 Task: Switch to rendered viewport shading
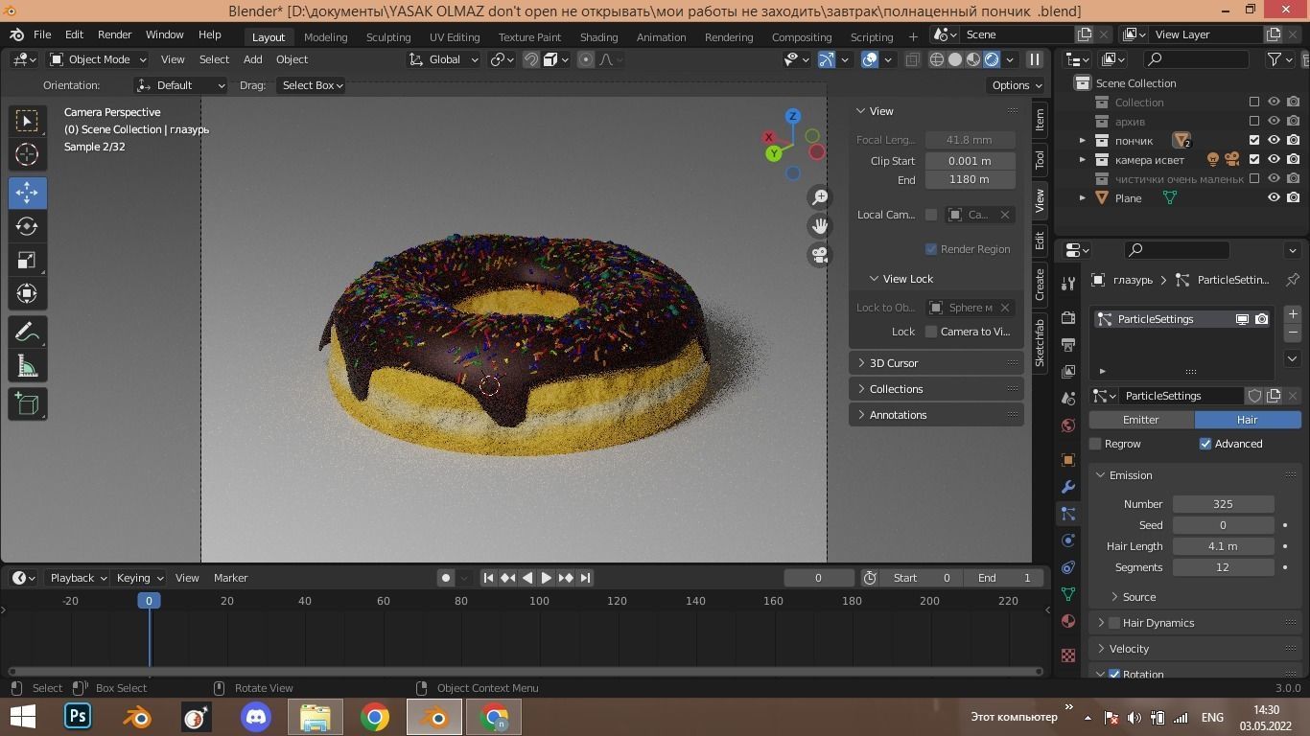[x=992, y=59]
